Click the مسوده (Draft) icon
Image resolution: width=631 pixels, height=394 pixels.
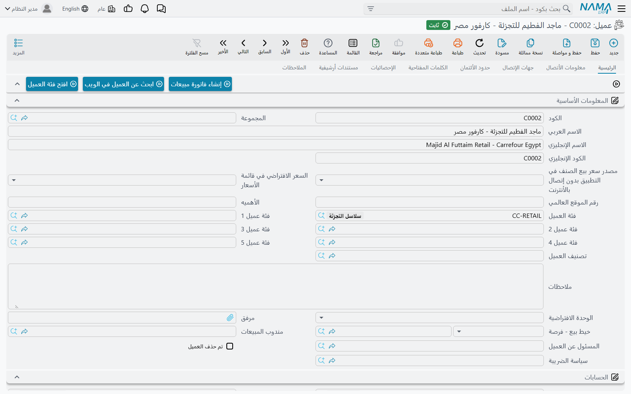[502, 43]
